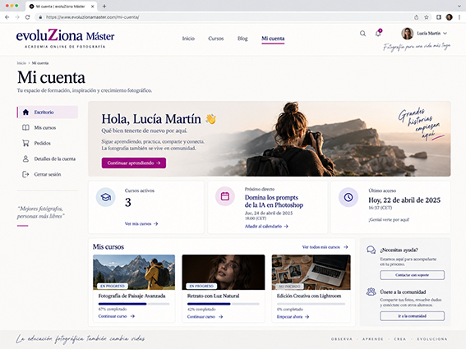This screenshot has width=466, height=349.
Task: Expand the Lucía Martín user dropdown arrow
Action: point(445,34)
